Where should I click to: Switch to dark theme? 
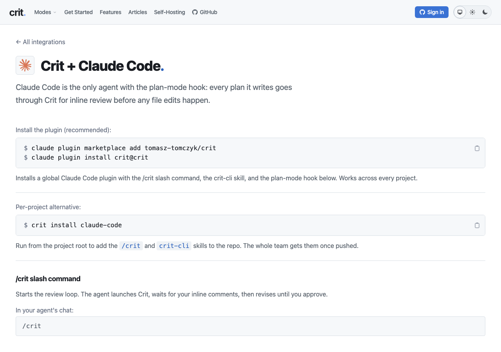485,12
